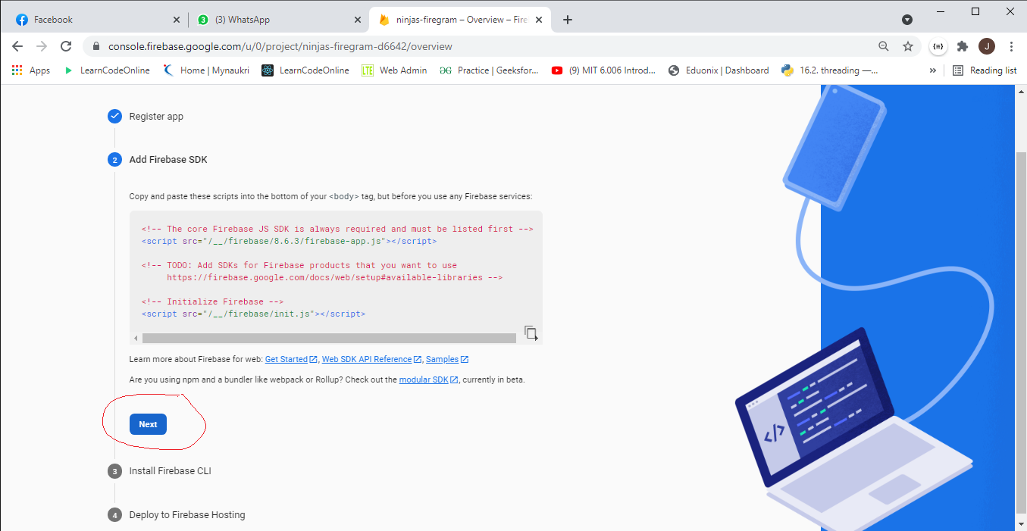
Task: Open the Web Admin bookmark
Action: coord(394,70)
